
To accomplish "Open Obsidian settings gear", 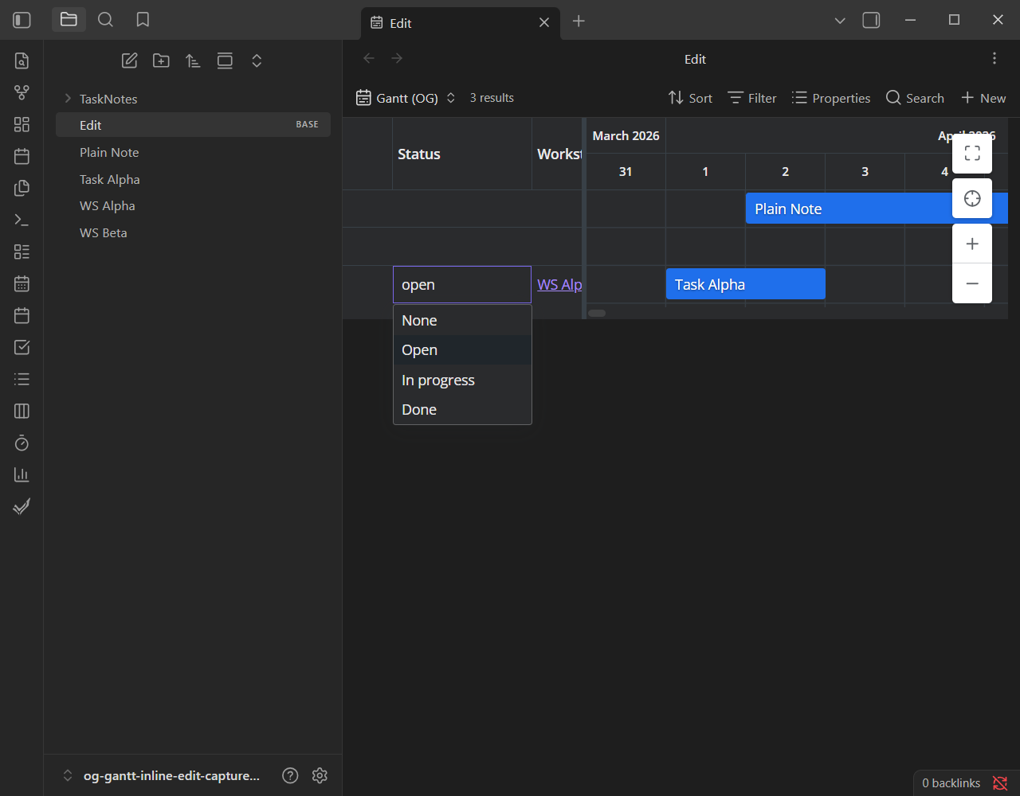I will tap(320, 775).
